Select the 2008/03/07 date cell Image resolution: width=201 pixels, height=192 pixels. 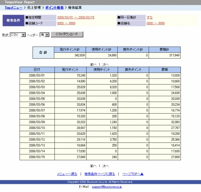point(37,110)
